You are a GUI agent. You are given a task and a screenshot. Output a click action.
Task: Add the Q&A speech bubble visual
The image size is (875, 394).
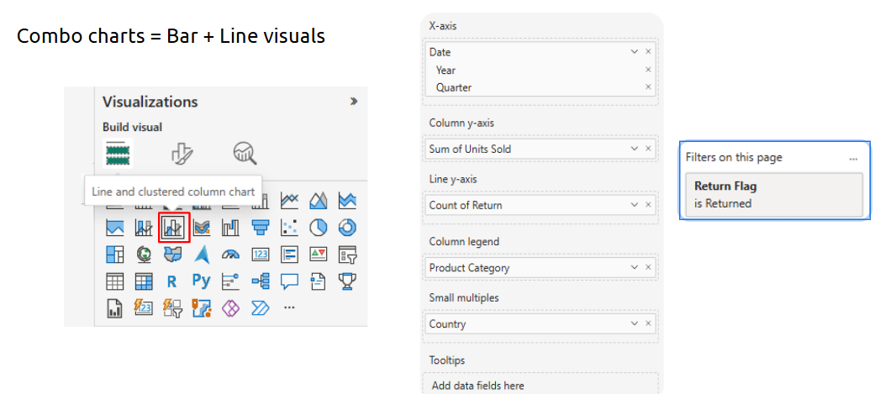[x=289, y=281]
